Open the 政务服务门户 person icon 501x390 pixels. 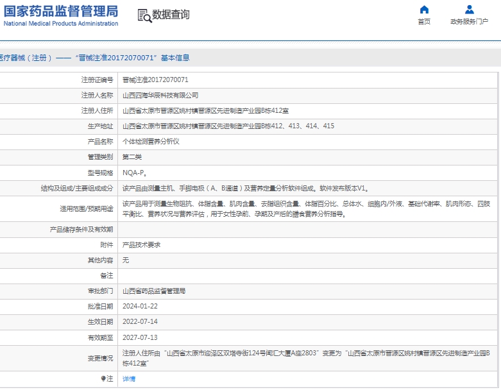pyautogui.click(x=470, y=10)
